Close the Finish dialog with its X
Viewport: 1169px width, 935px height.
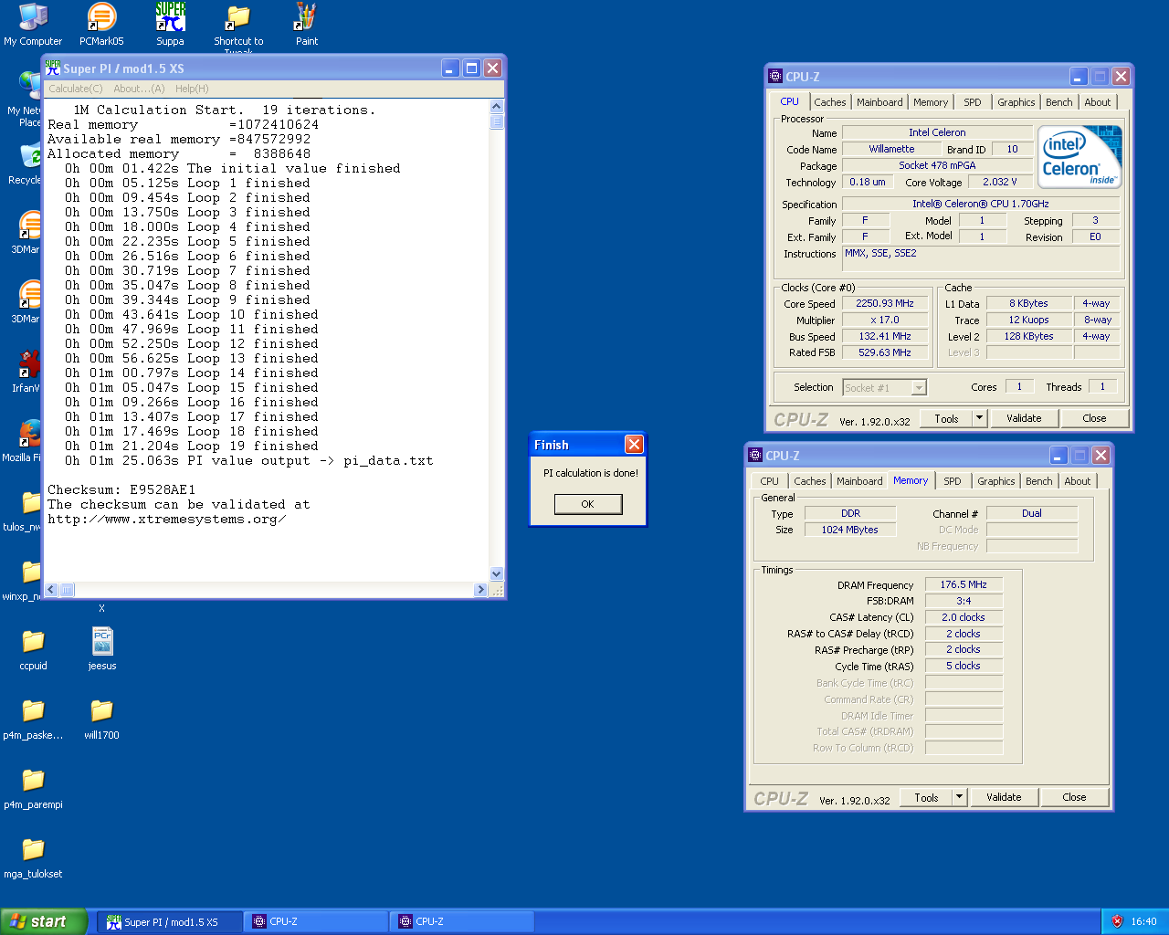tap(634, 445)
